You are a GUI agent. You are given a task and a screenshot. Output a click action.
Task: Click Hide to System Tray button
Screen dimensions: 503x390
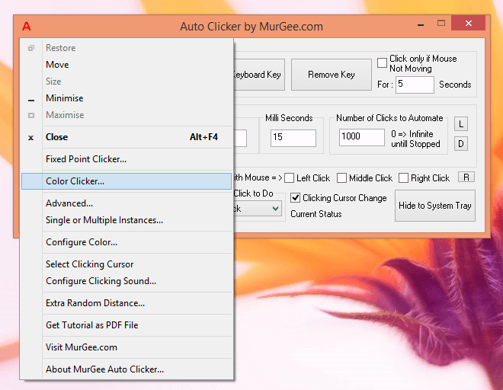click(x=435, y=206)
